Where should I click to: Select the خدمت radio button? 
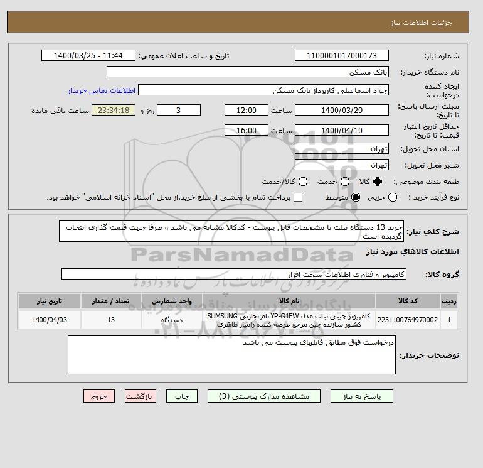345,182
